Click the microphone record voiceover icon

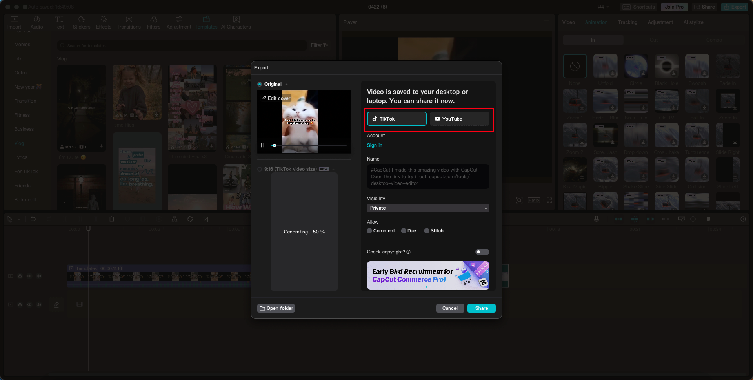(597, 219)
